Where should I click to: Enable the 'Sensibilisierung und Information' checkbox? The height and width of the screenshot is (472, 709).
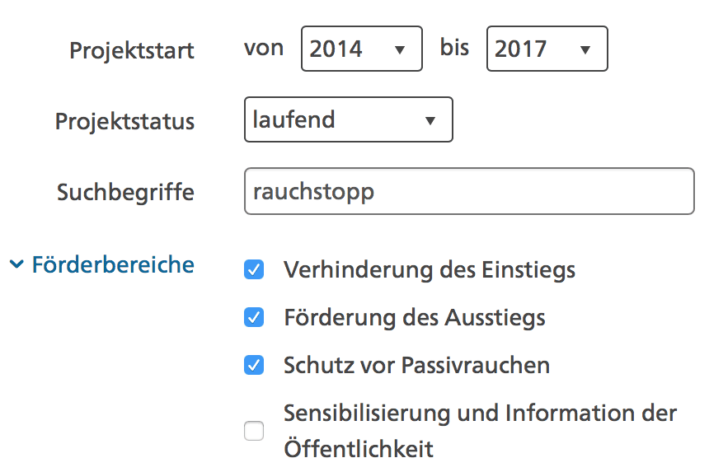255,431
